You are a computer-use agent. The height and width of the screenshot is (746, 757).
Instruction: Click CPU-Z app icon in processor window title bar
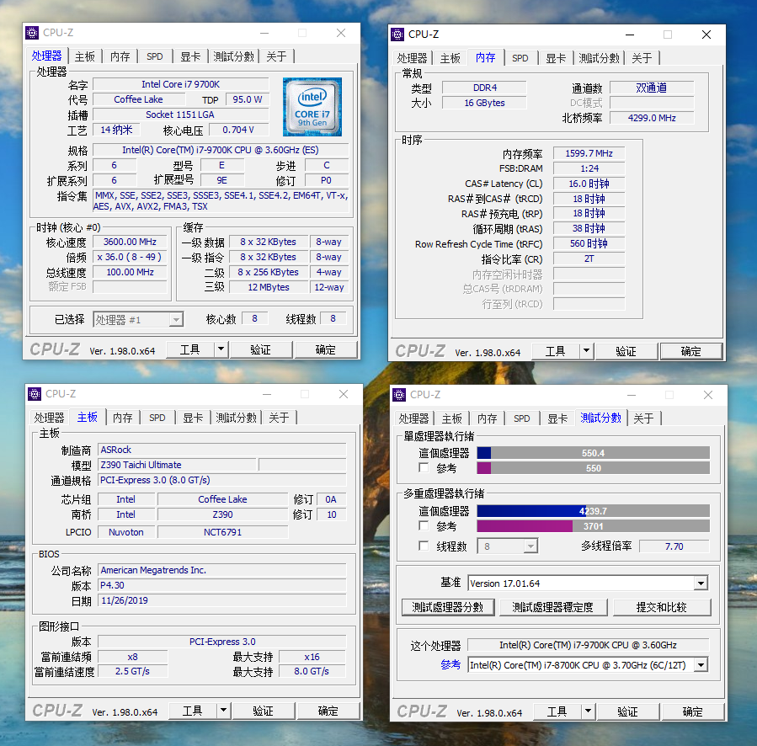(x=32, y=33)
